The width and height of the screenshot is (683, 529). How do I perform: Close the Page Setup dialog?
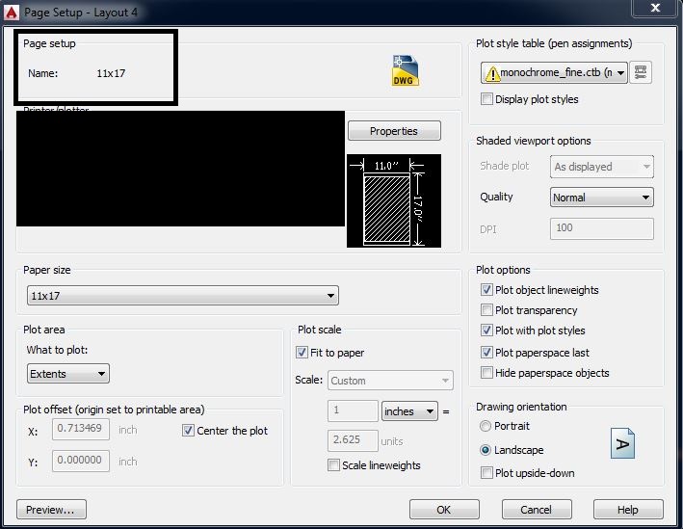point(655,8)
